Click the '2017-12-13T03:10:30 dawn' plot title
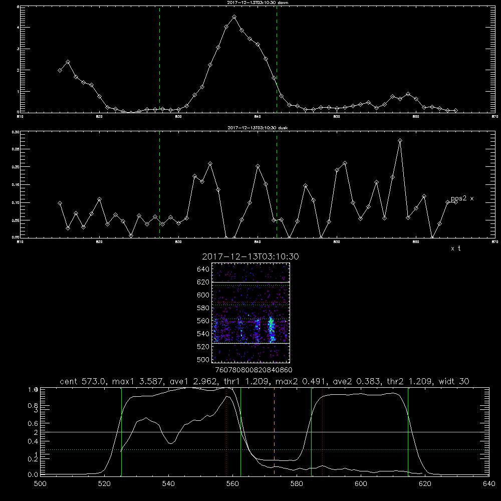Screen dimensions: 501x501 258,3
